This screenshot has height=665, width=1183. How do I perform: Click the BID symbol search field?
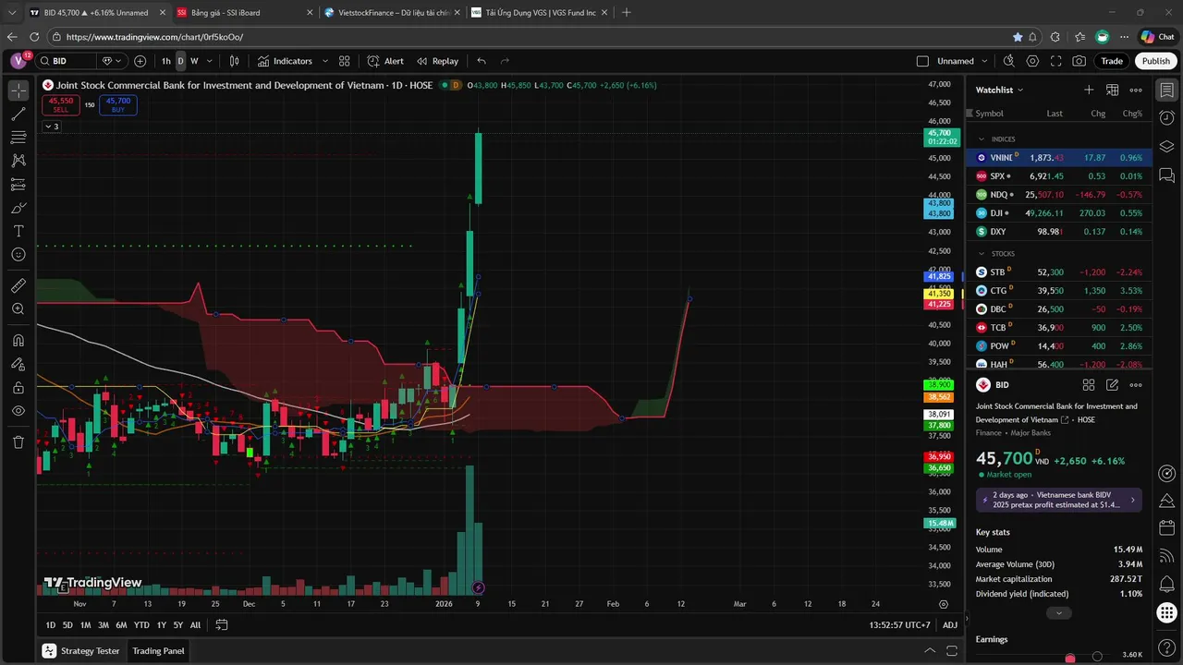(x=67, y=61)
